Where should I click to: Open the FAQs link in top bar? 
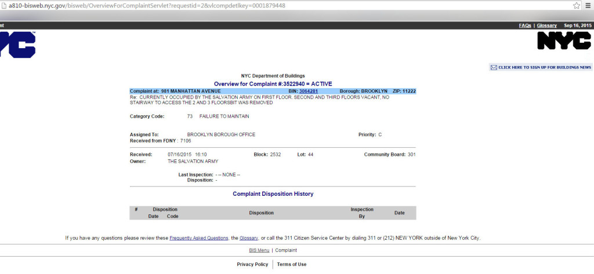point(525,25)
